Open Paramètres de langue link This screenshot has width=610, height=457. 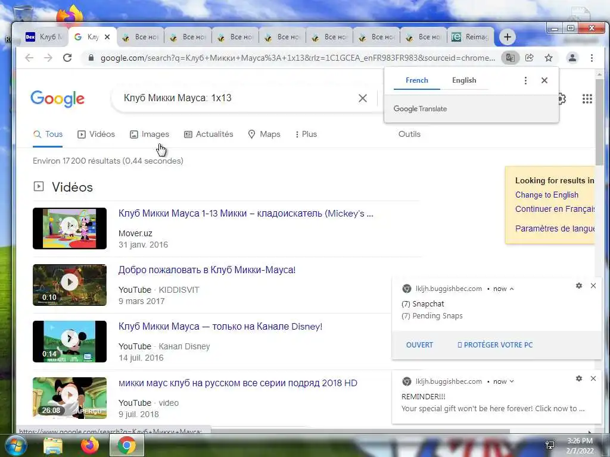[x=555, y=228]
